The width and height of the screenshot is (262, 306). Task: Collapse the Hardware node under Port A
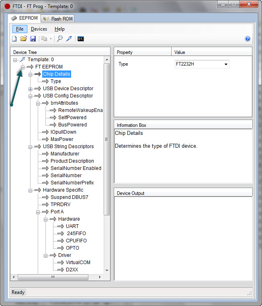click(45, 219)
